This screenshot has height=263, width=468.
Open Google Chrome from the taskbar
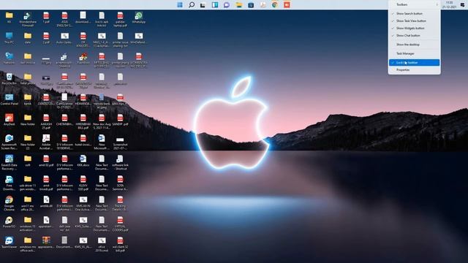(x=275, y=5)
